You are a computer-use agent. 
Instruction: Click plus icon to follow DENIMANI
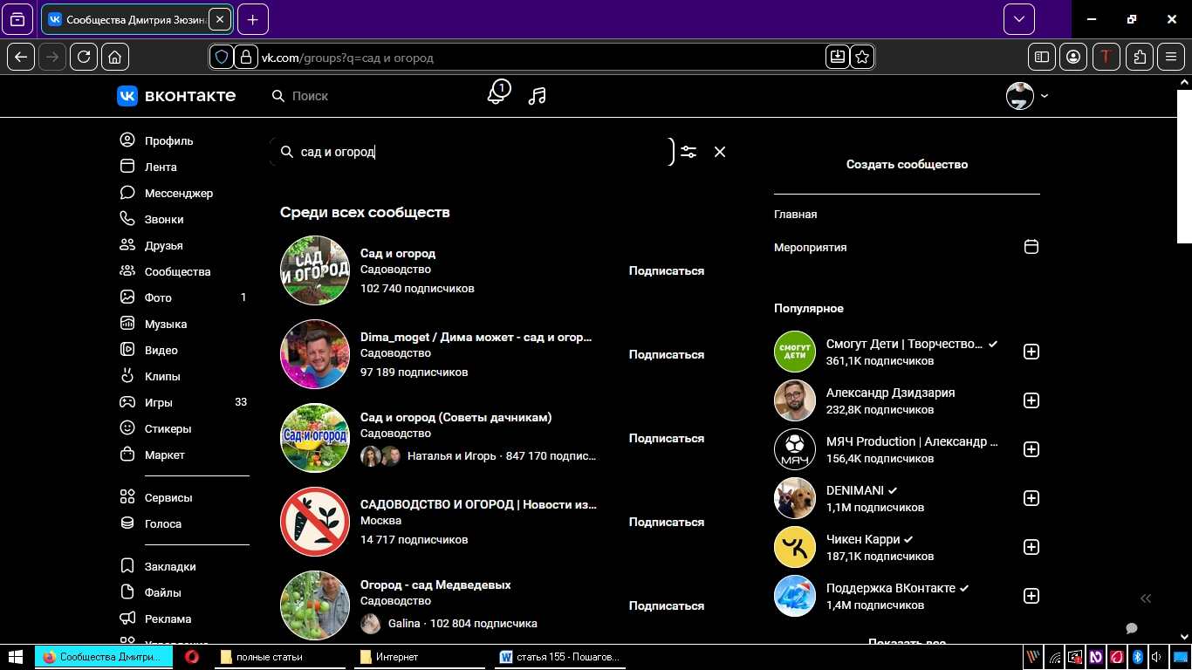click(x=1031, y=498)
